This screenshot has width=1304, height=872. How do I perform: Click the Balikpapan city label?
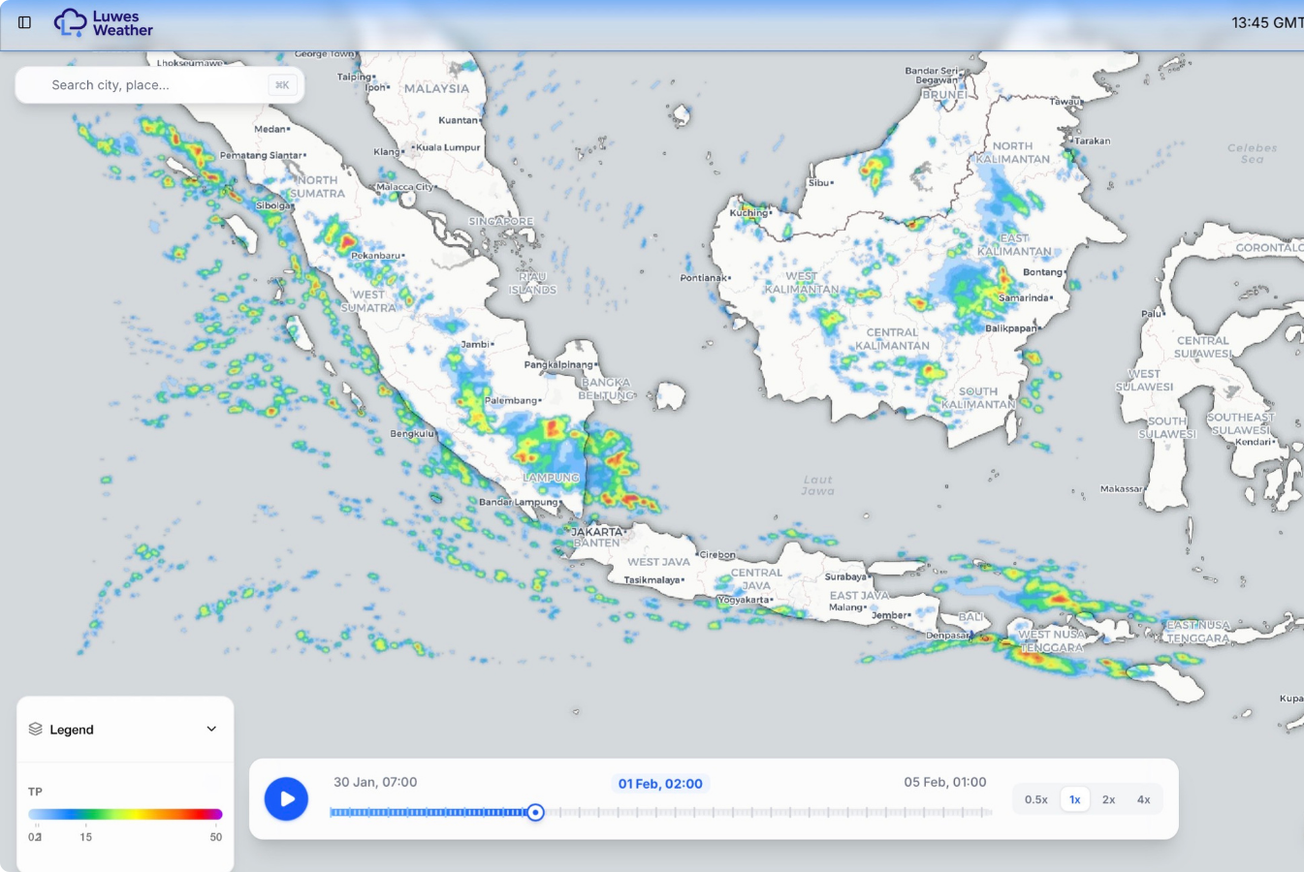point(1011,328)
